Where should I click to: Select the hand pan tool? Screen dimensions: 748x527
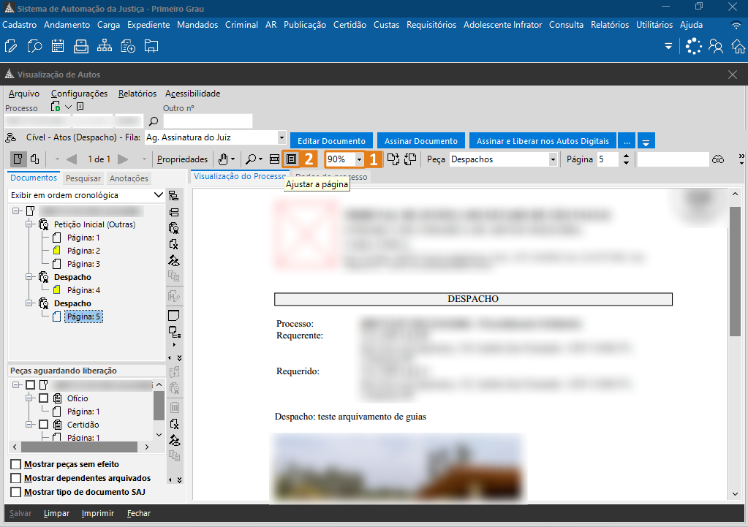[x=223, y=159]
